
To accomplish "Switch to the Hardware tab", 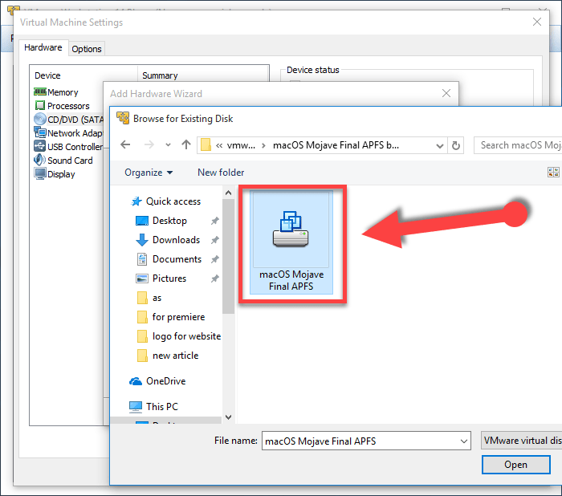I will (43, 48).
